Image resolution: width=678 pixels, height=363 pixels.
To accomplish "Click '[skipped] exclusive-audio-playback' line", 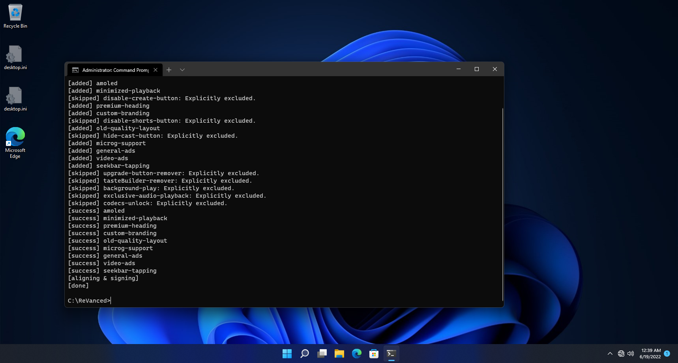I will [x=167, y=196].
